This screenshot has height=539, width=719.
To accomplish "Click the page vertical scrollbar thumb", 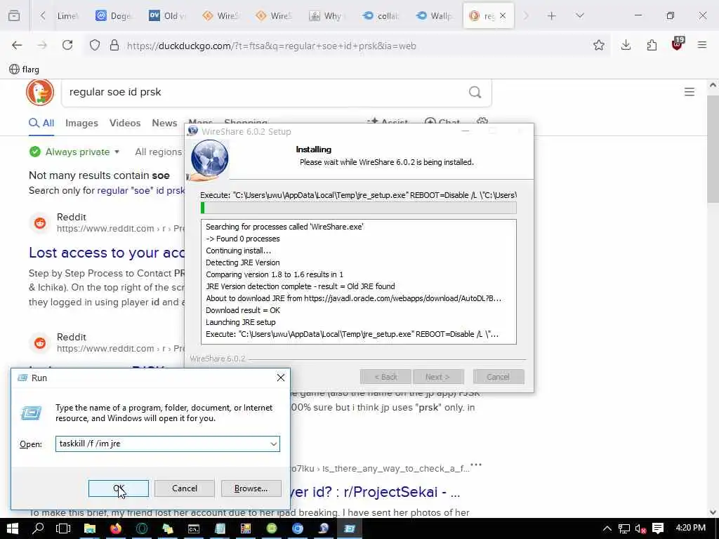I will [713, 149].
